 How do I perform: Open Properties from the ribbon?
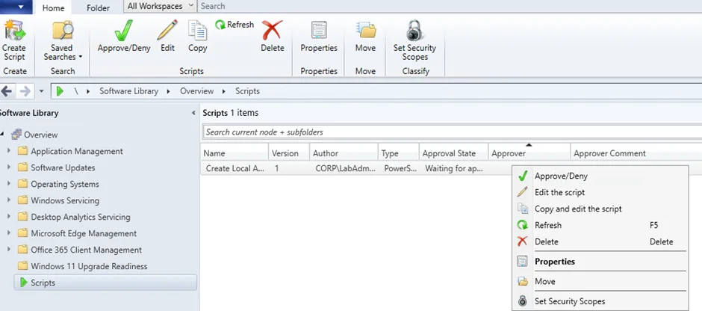[319, 37]
